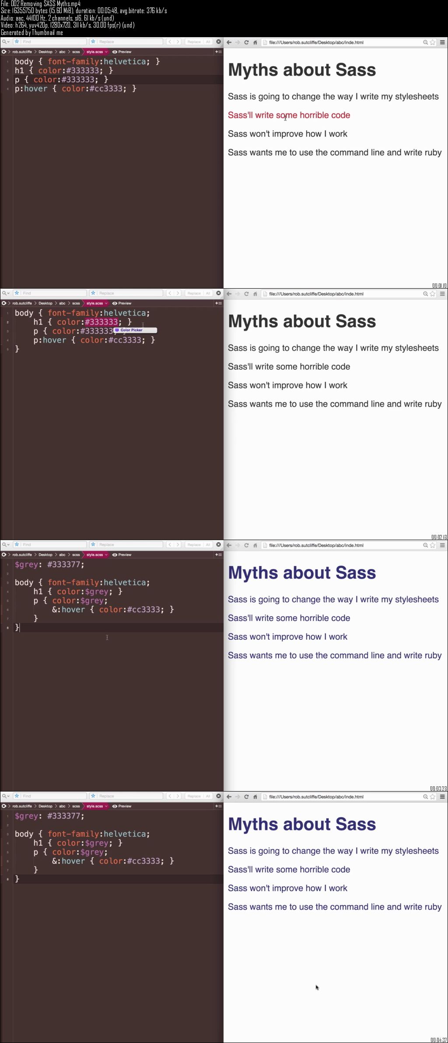Select Desktop breadcrumb in 00:03:28 frame
The width and height of the screenshot is (448, 1043).
click(x=45, y=555)
